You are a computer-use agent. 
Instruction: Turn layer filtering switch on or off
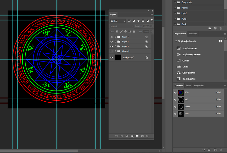point(152,20)
